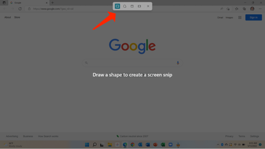Image resolution: width=265 pixels, height=149 pixels.
Task: Open Google Images link
Action: tap(229, 18)
